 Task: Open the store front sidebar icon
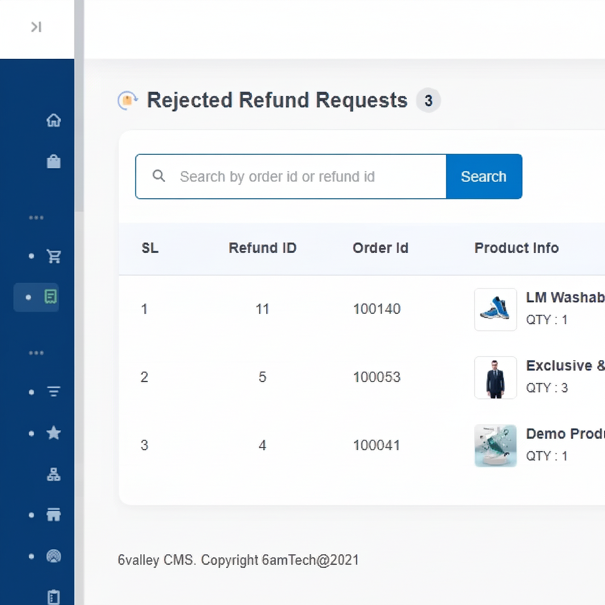coord(54,515)
